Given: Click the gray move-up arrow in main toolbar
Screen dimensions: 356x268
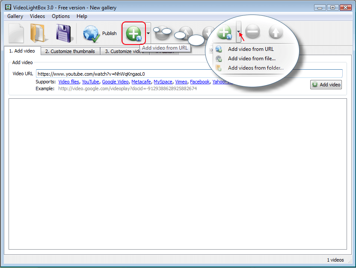Looking at the screenshot, I should point(186,33).
